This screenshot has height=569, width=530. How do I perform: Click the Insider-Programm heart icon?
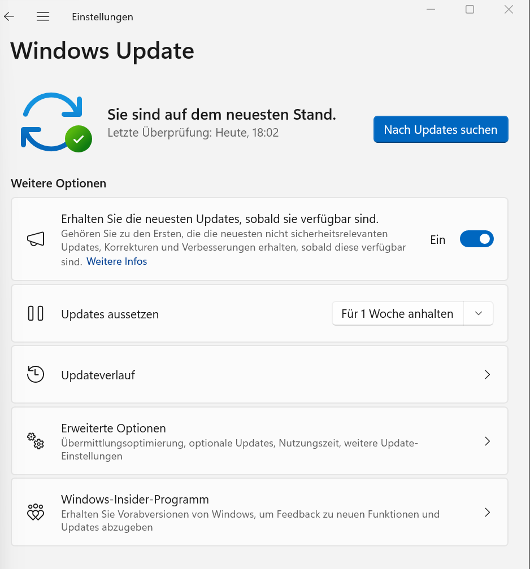(36, 511)
